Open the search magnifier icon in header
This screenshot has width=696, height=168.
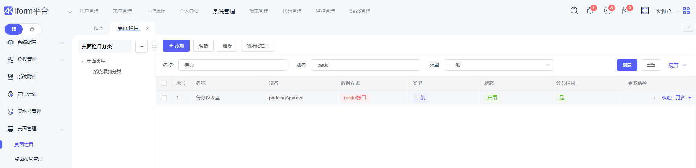click(574, 11)
